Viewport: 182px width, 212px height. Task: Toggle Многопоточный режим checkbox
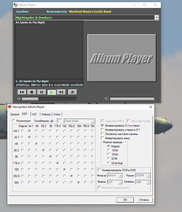[99, 188]
